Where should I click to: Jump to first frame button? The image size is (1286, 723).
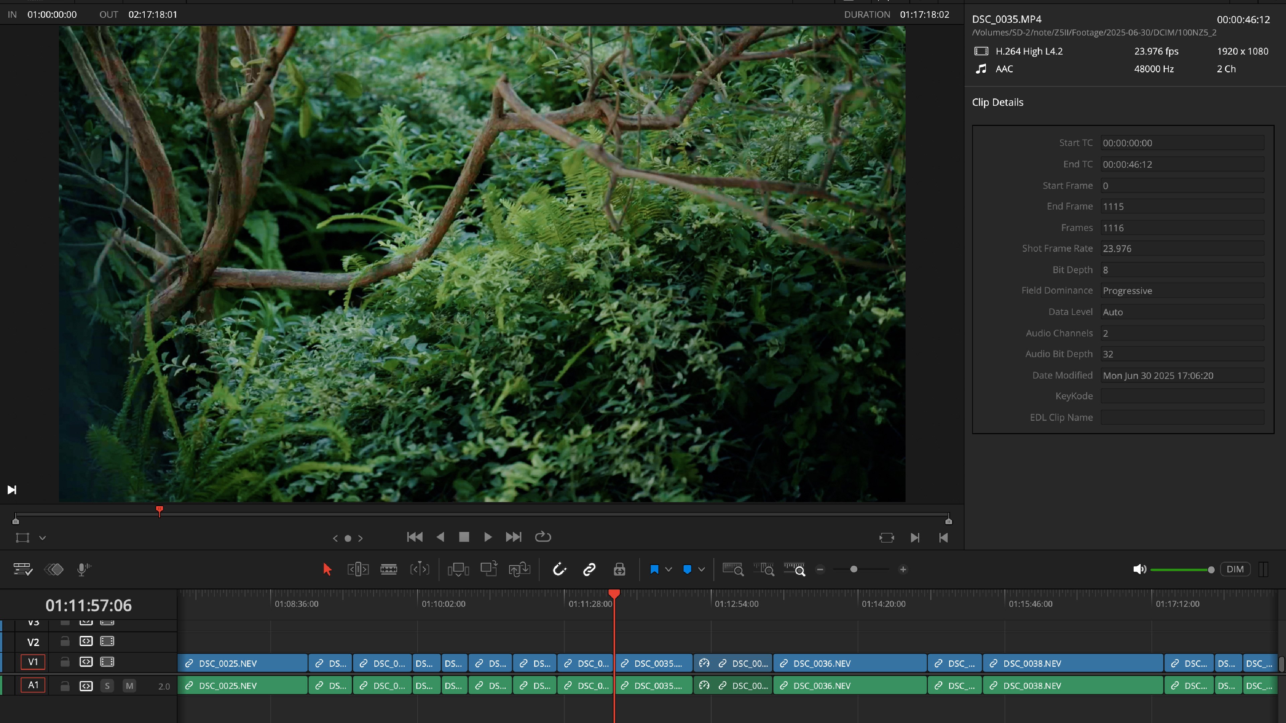[x=414, y=537]
